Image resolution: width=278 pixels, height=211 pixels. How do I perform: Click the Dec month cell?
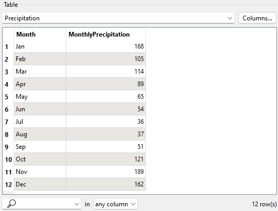tap(40, 184)
